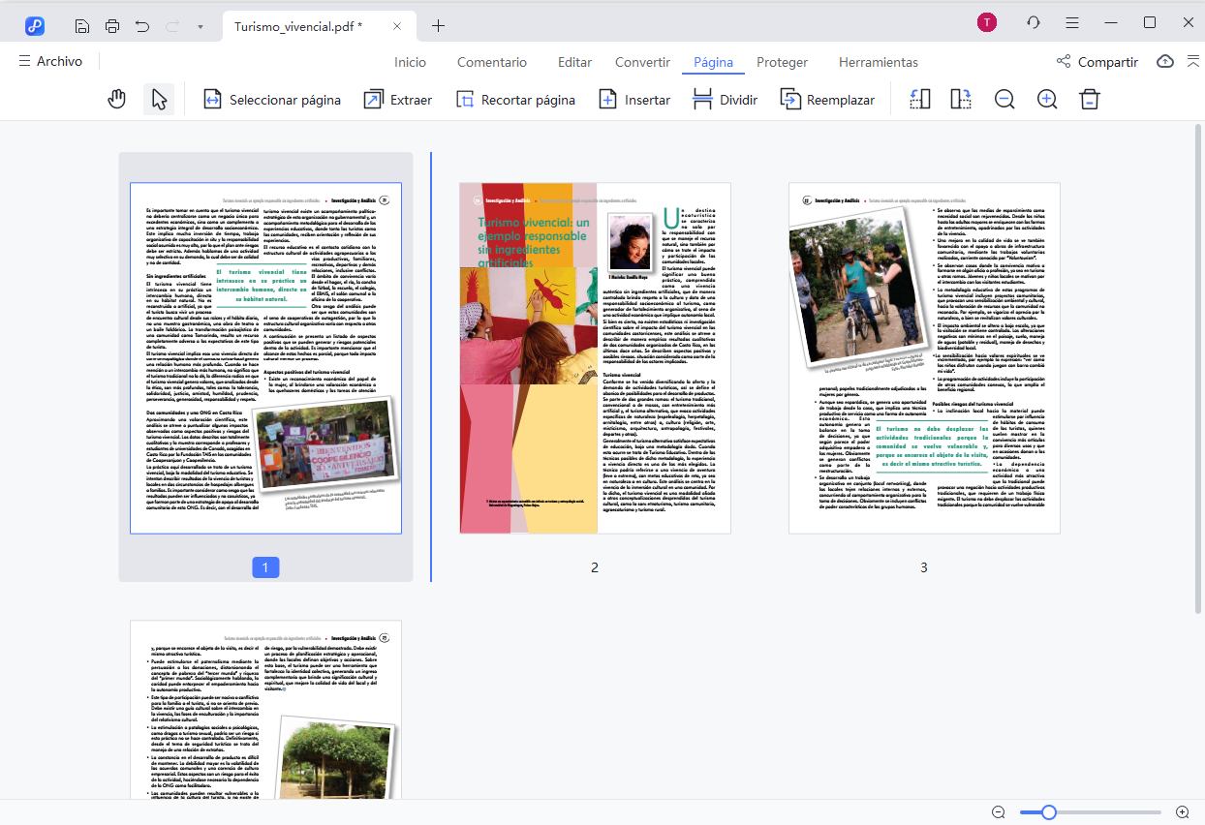This screenshot has width=1205, height=825.
Task: Click the support headset icon
Action: click(1034, 22)
